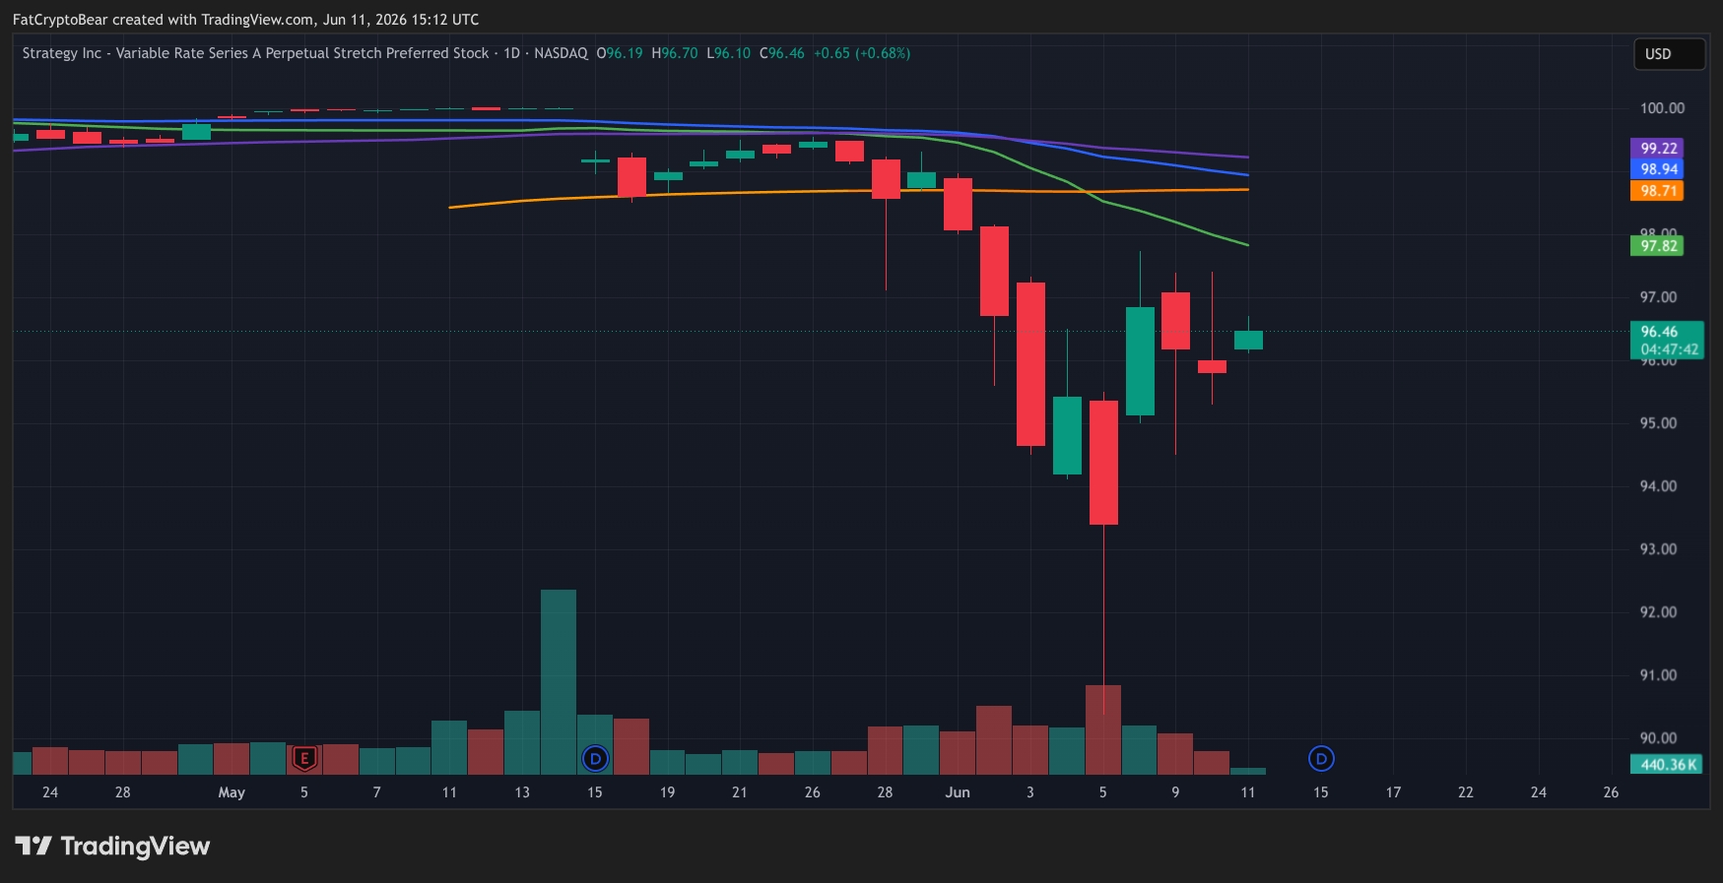Click the open value O96.19

tap(620, 53)
